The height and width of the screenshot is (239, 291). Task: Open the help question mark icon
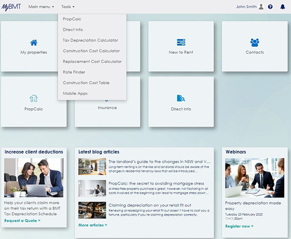[270, 7]
